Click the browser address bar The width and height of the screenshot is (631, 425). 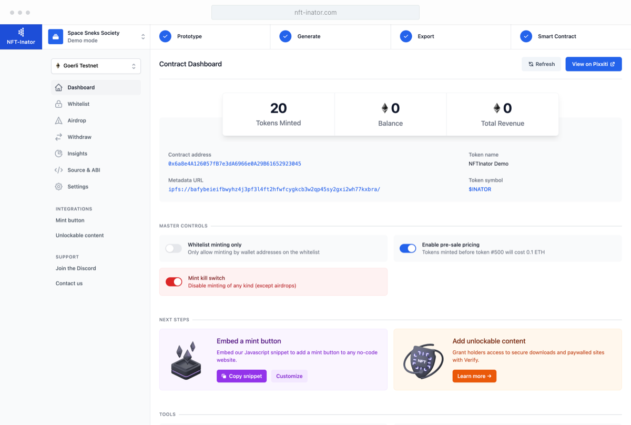click(x=315, y=12)
